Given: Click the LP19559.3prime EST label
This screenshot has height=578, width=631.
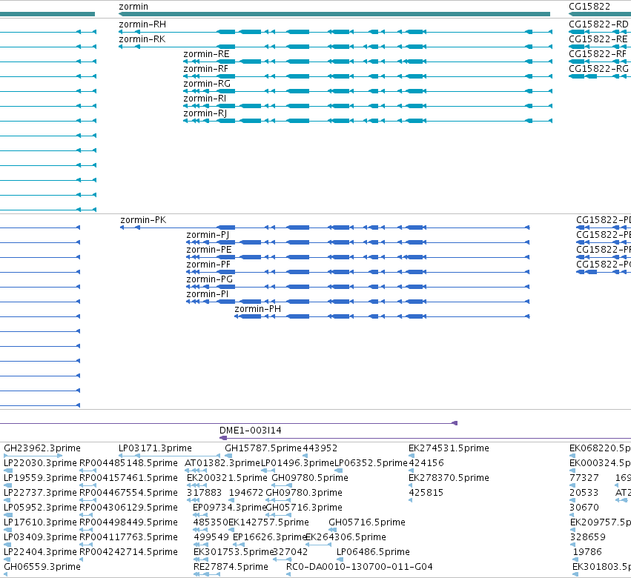Looking at the screenshot, I should [40, 478].
